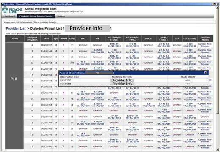Toggle Important CIT Information section
220x152 pixels.
[x=30, y=22]
